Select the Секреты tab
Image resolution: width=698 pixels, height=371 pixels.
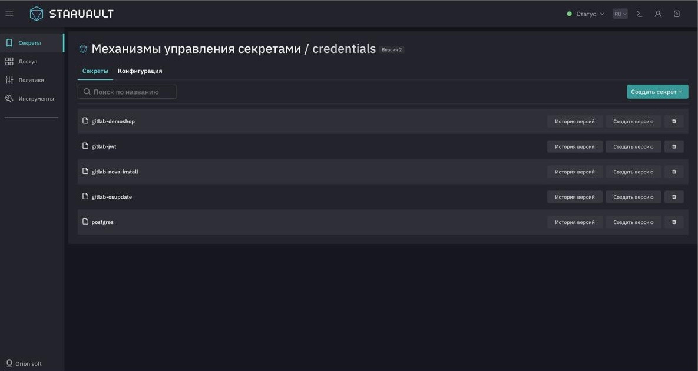(x=95, y=71)
